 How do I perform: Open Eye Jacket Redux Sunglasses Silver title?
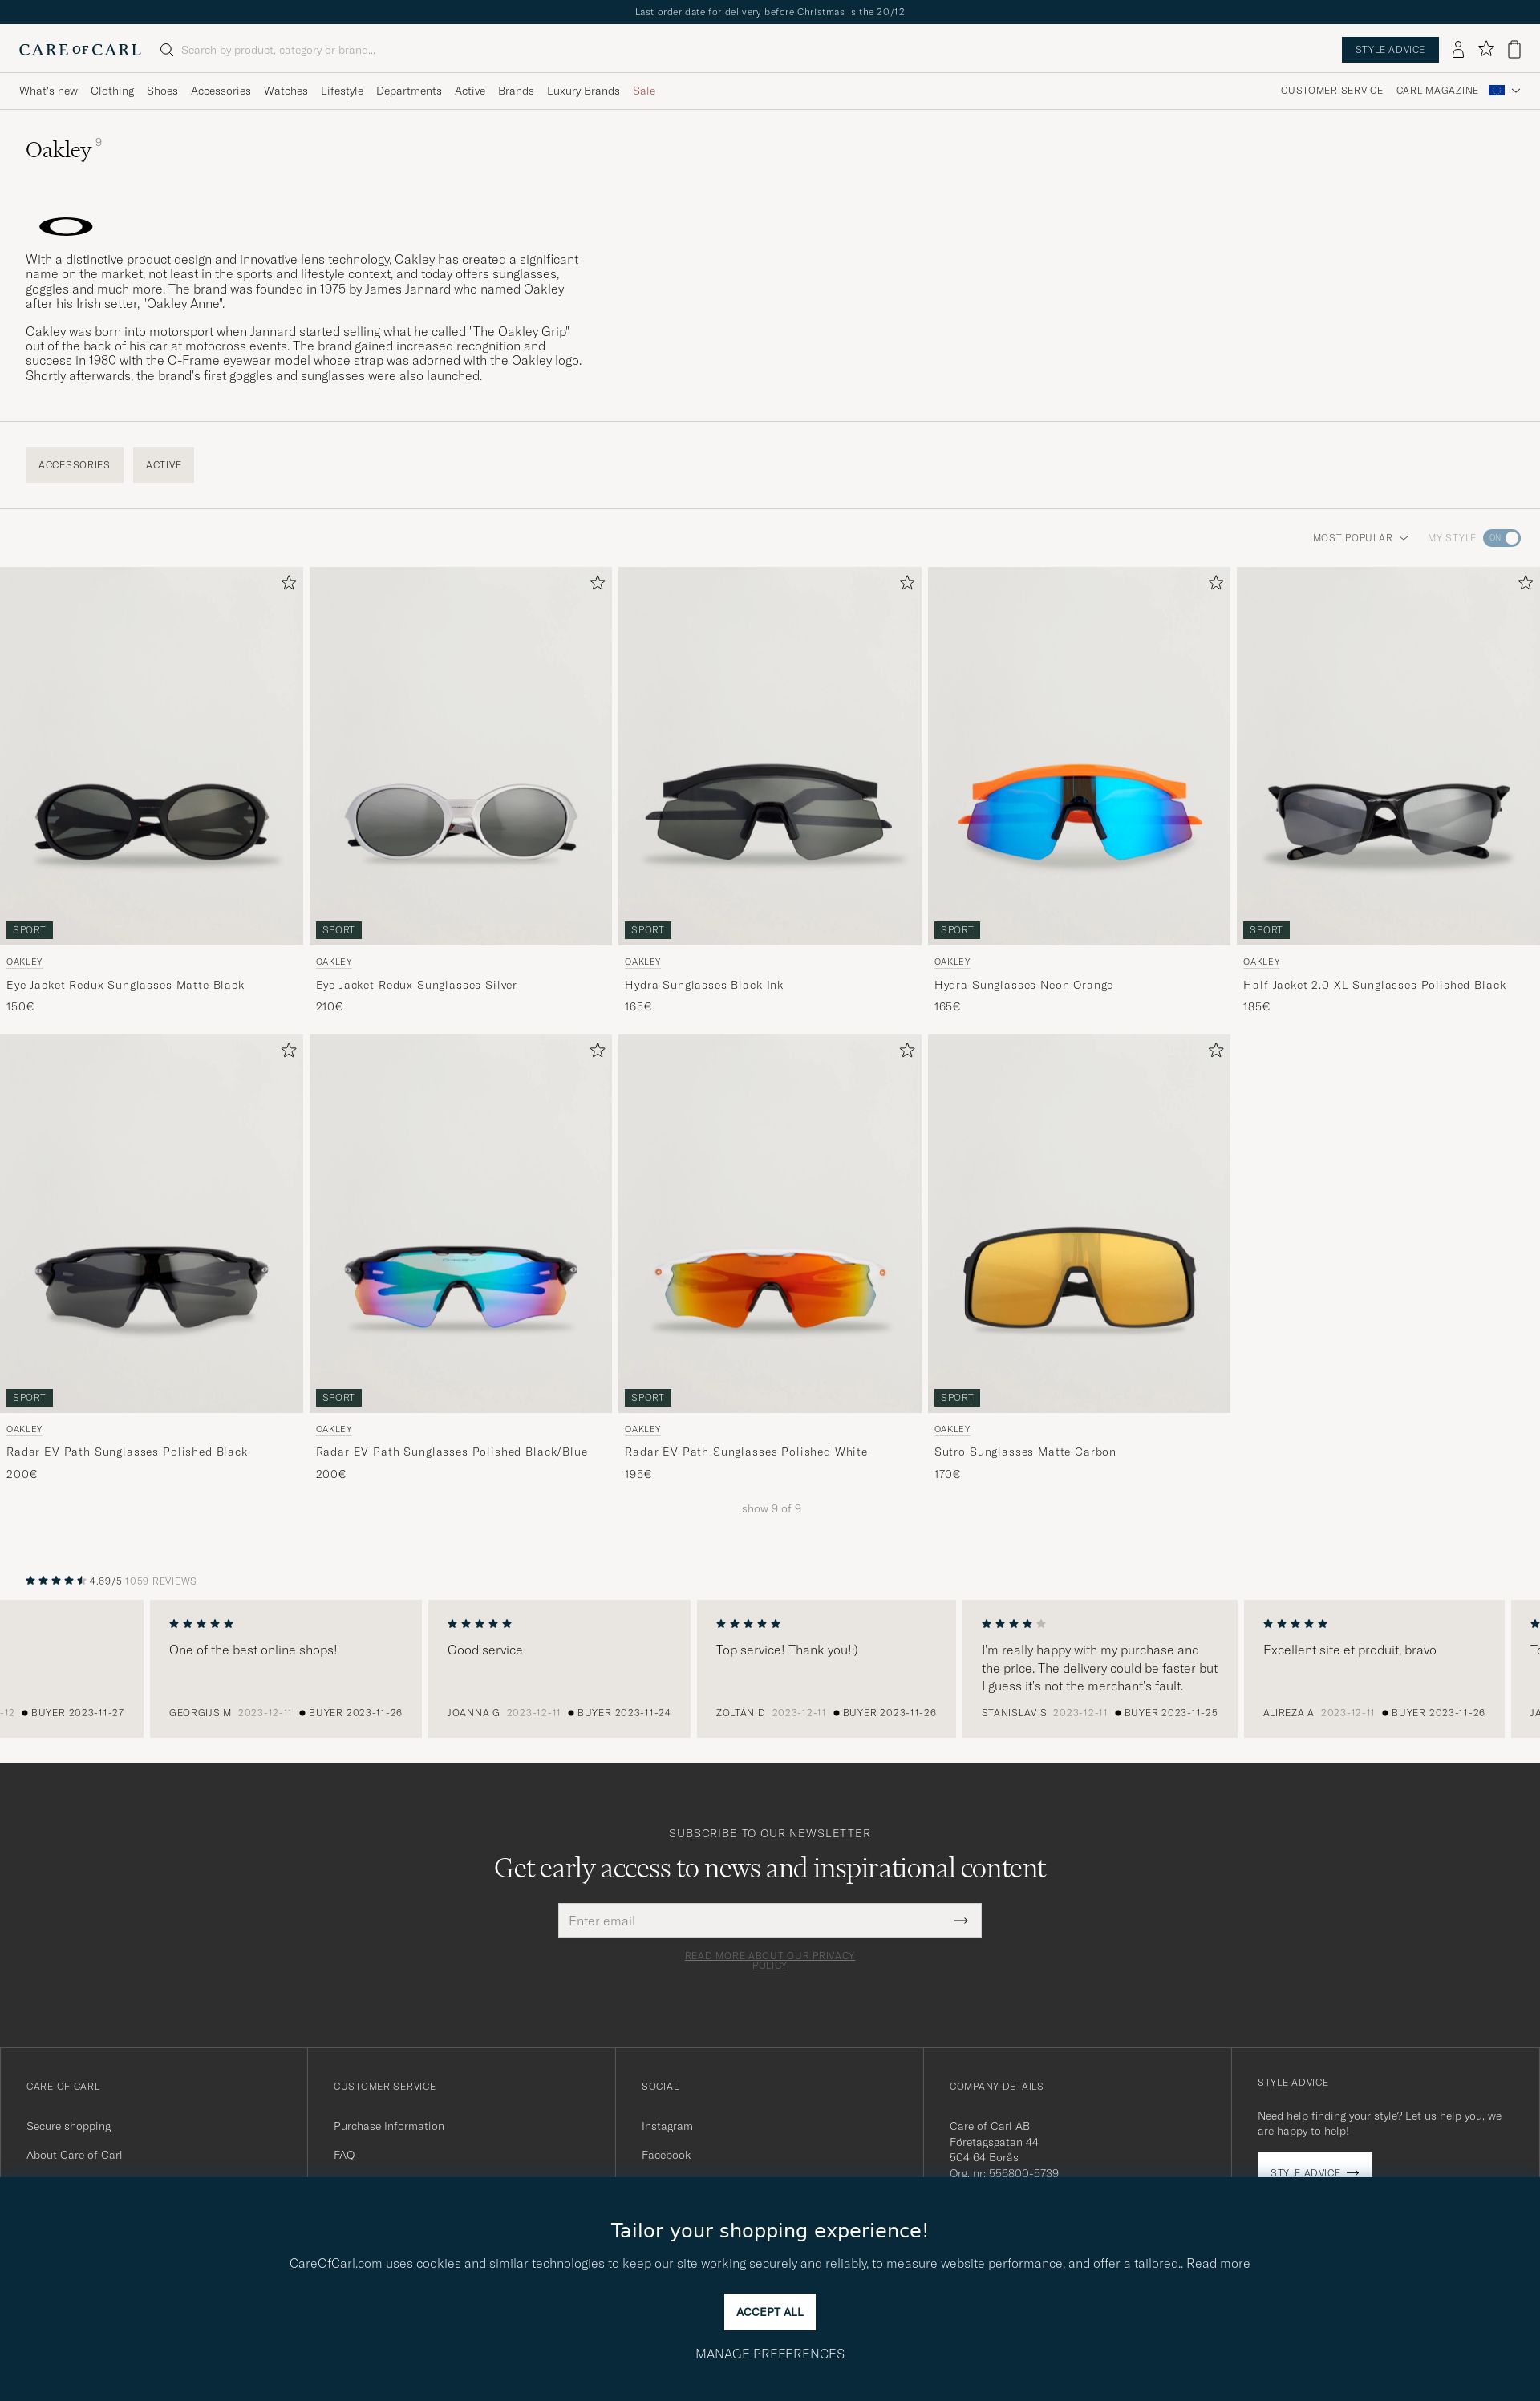tap(416, 985)
